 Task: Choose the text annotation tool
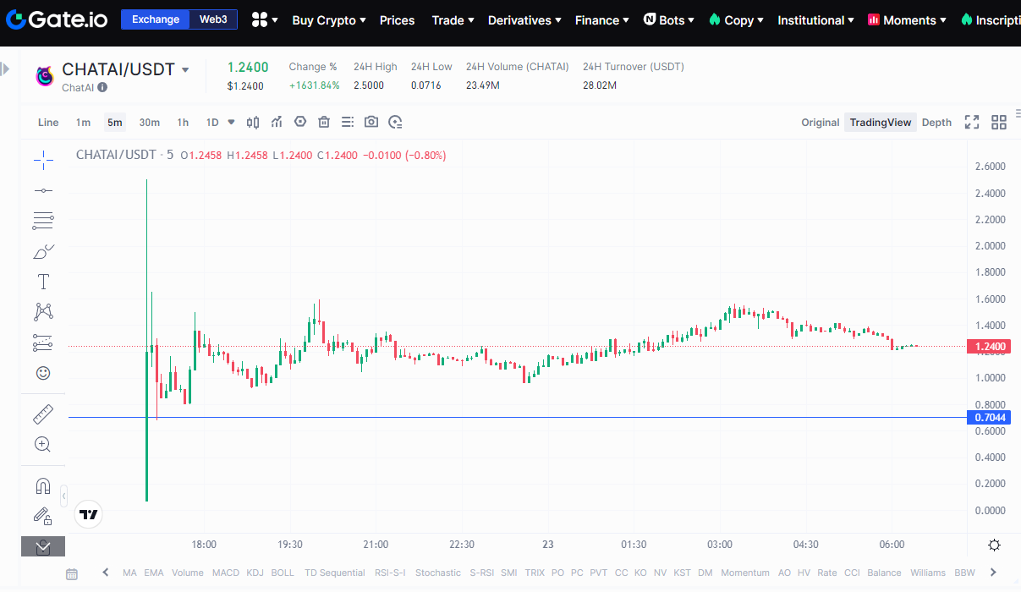click(x=43, y=282)
